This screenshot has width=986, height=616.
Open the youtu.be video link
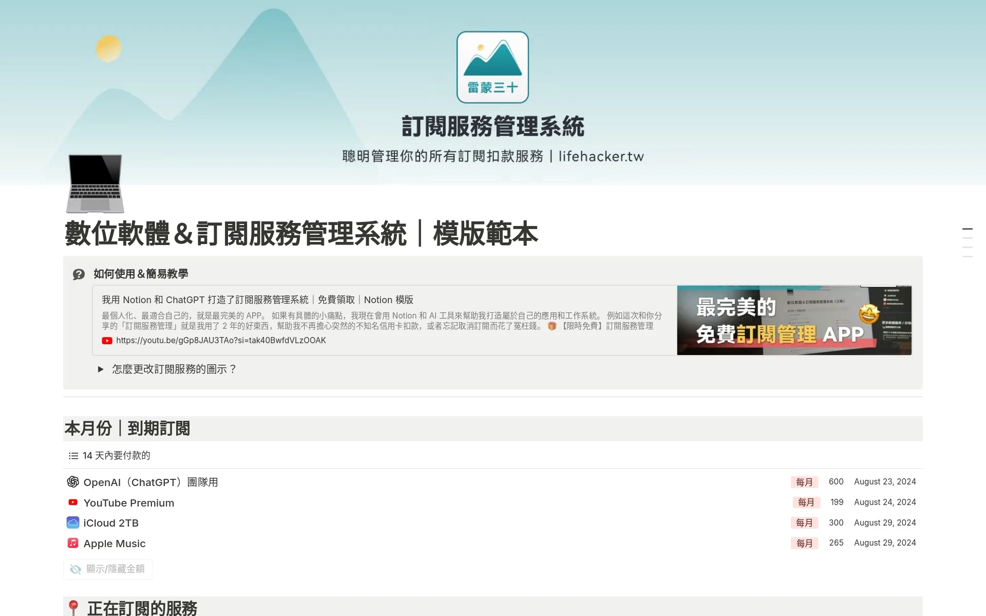221,341
